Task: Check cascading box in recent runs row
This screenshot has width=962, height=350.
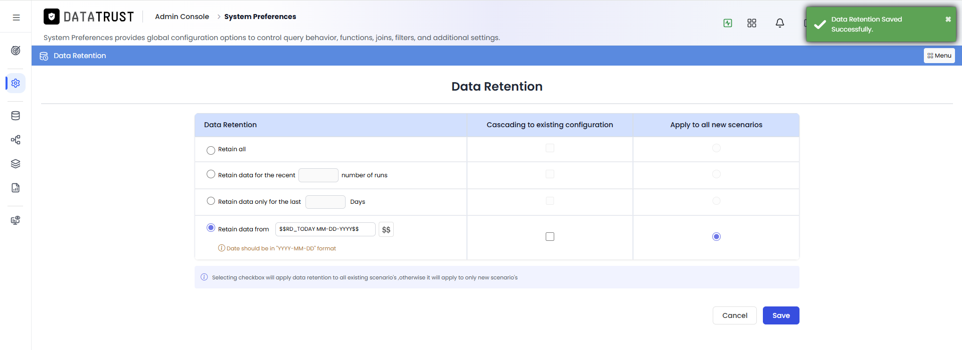Action: (x=550, y=174)
